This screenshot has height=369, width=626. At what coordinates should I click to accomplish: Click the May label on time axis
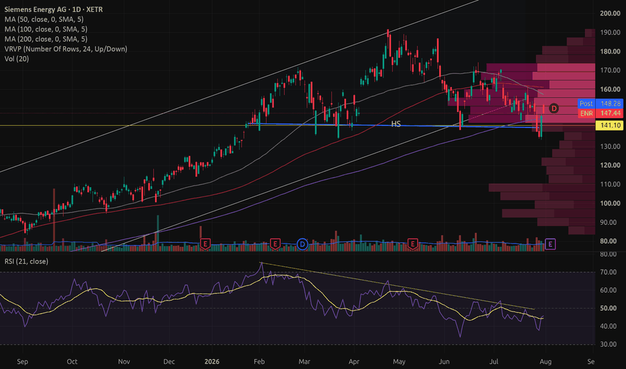coord(399,362)
